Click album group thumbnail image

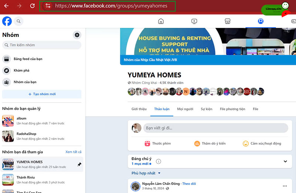pos(8,121)
